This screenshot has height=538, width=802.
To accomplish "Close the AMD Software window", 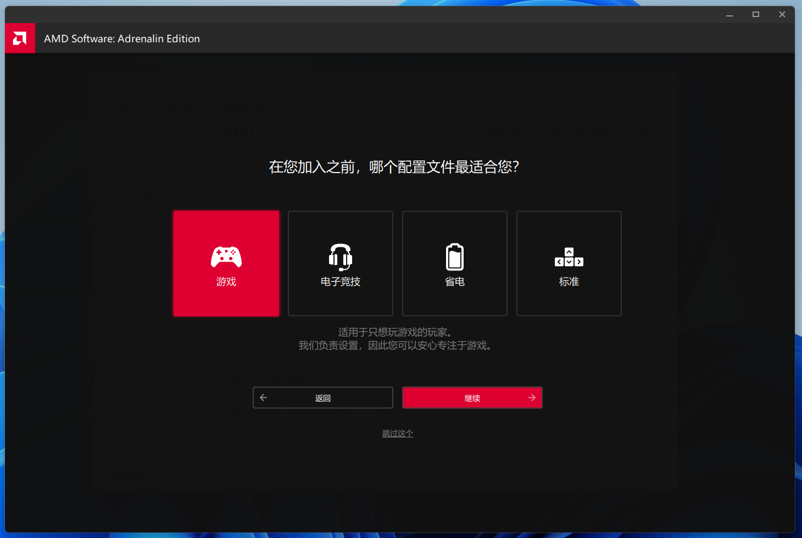I will tap(782, 15).
